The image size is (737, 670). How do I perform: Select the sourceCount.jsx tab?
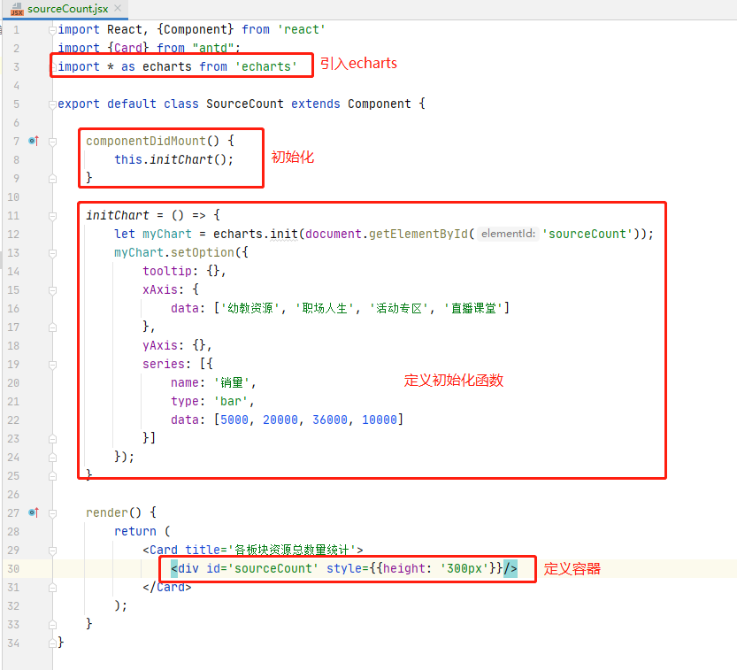[x=65, y=9]
